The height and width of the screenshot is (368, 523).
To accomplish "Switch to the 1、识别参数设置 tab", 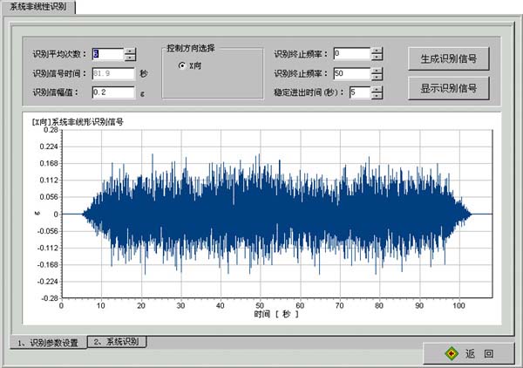I will click(x=48, y=343).
